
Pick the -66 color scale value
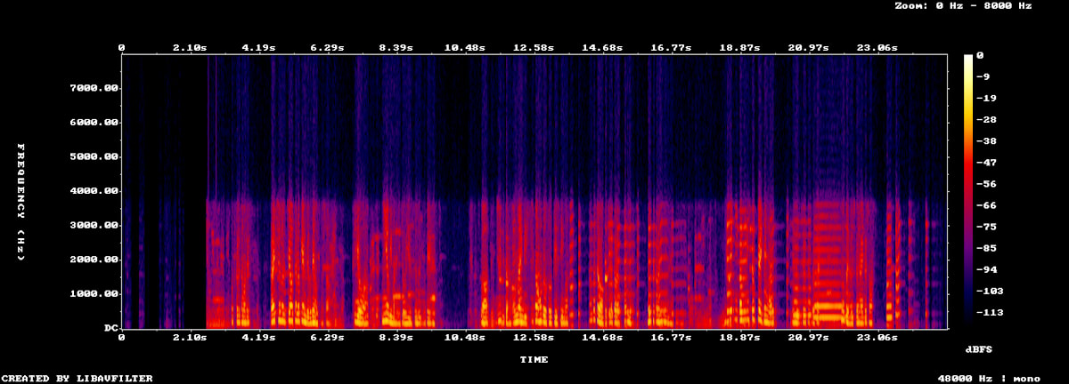986,205
